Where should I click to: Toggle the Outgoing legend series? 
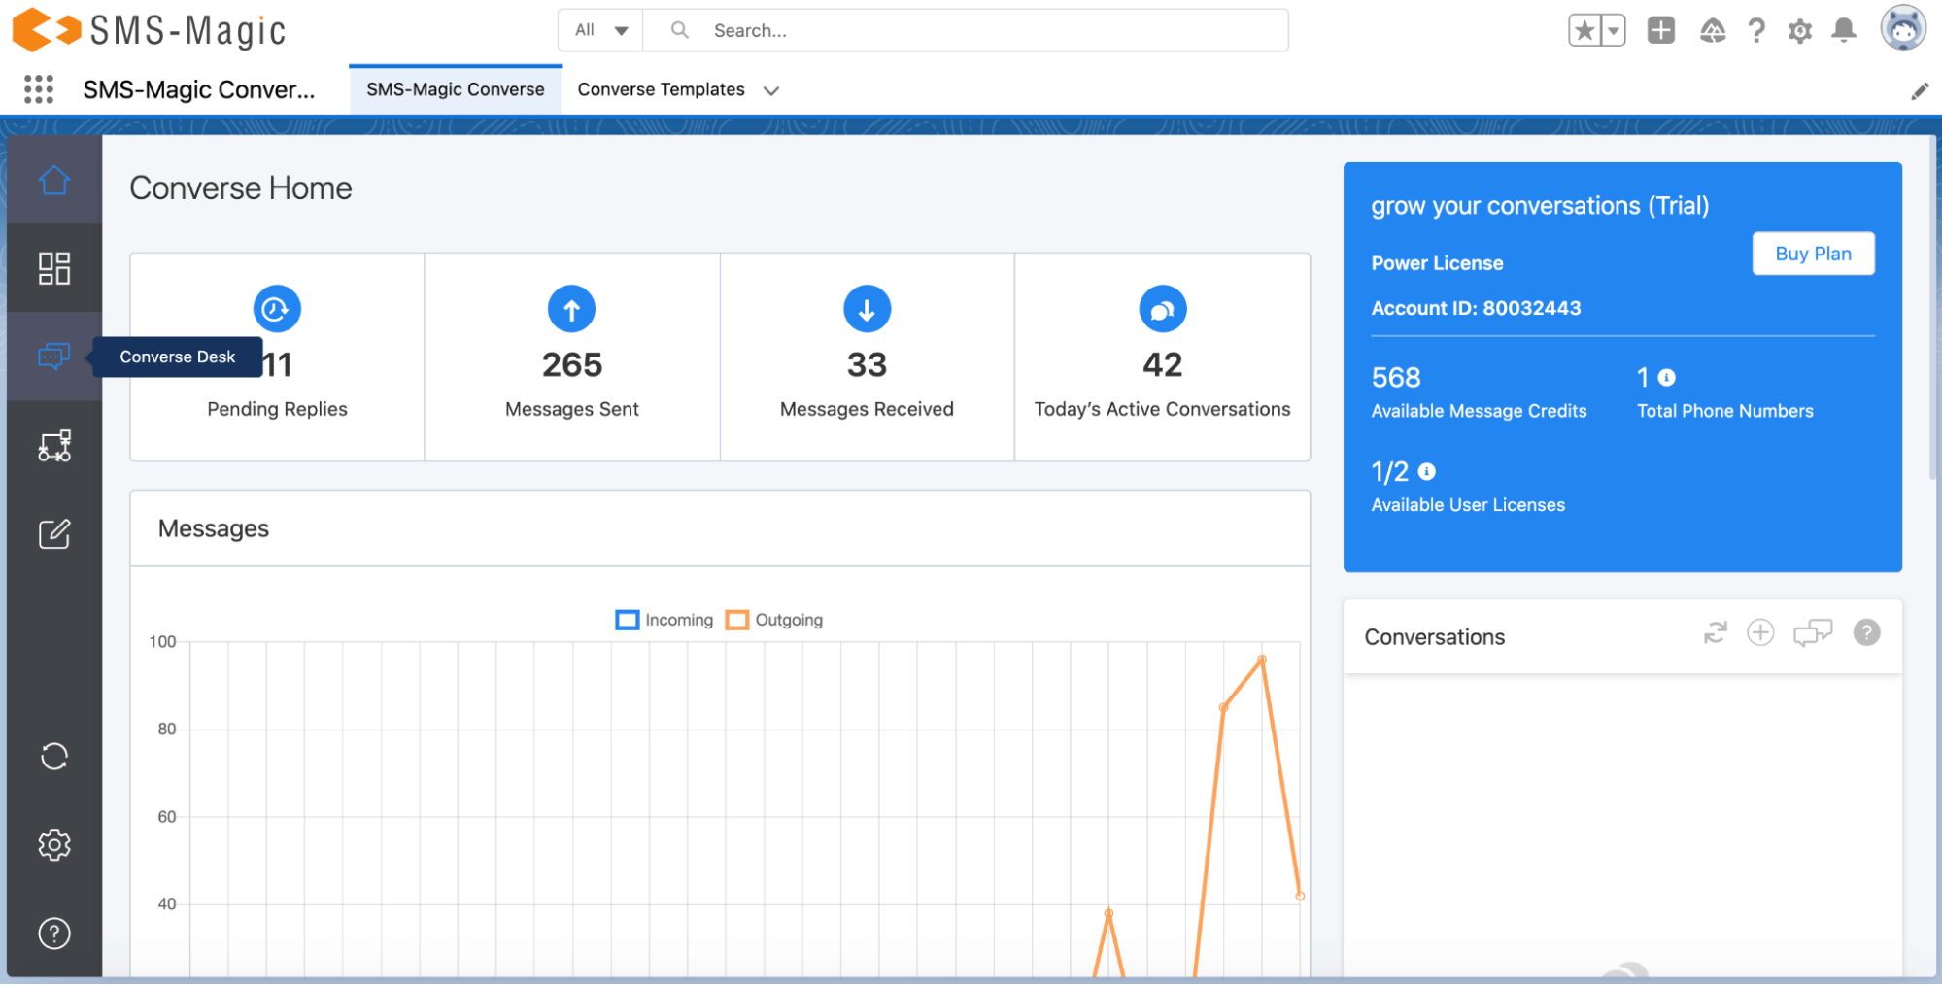[x=774, y=620]
